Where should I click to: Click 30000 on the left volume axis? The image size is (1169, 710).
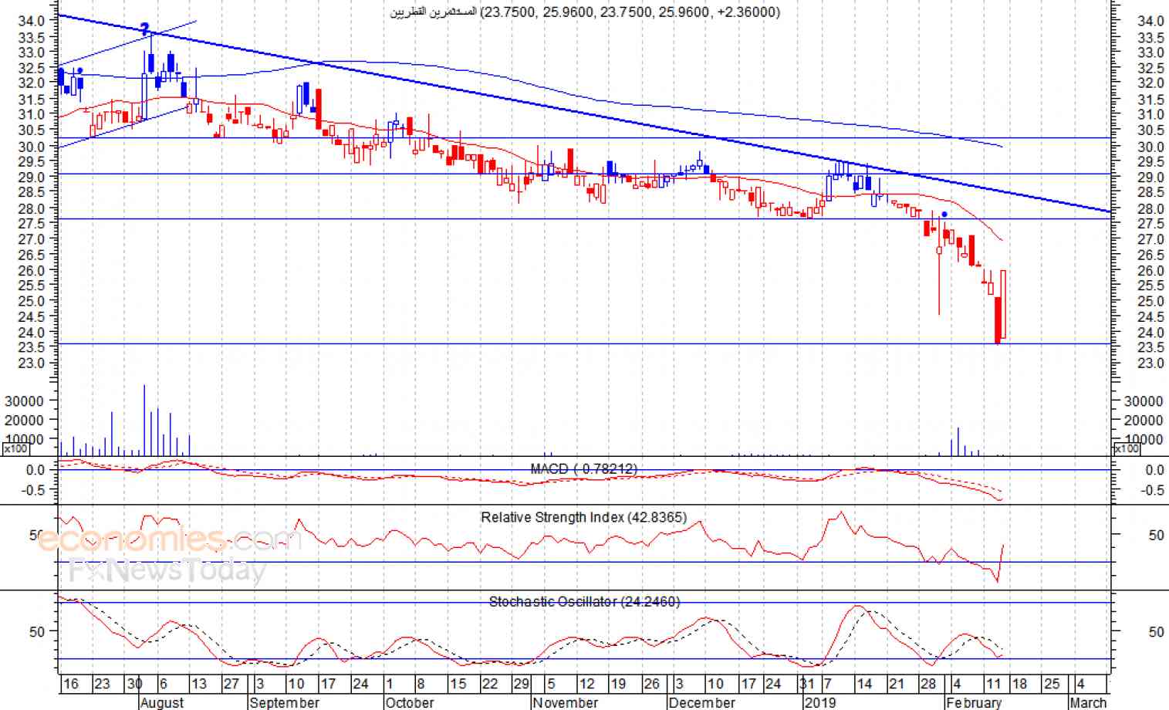pyautogui.click(x=23, y=401)
